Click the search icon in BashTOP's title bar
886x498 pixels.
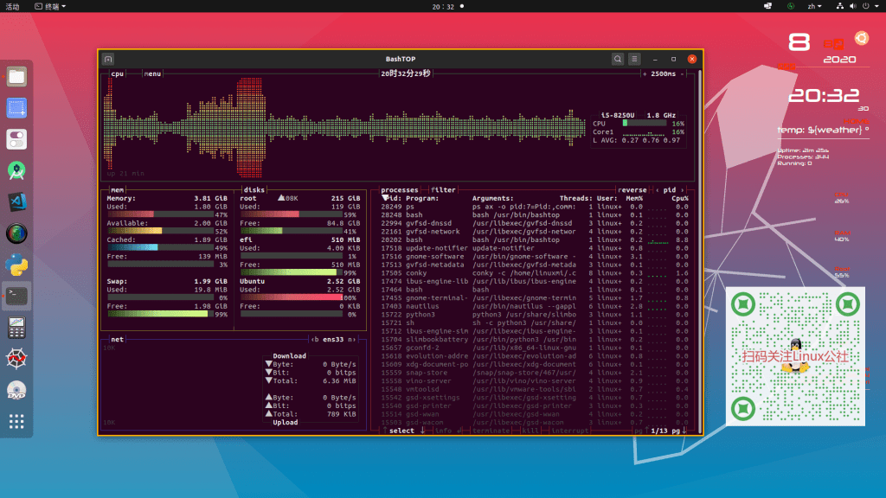click(x=618, y=59)
